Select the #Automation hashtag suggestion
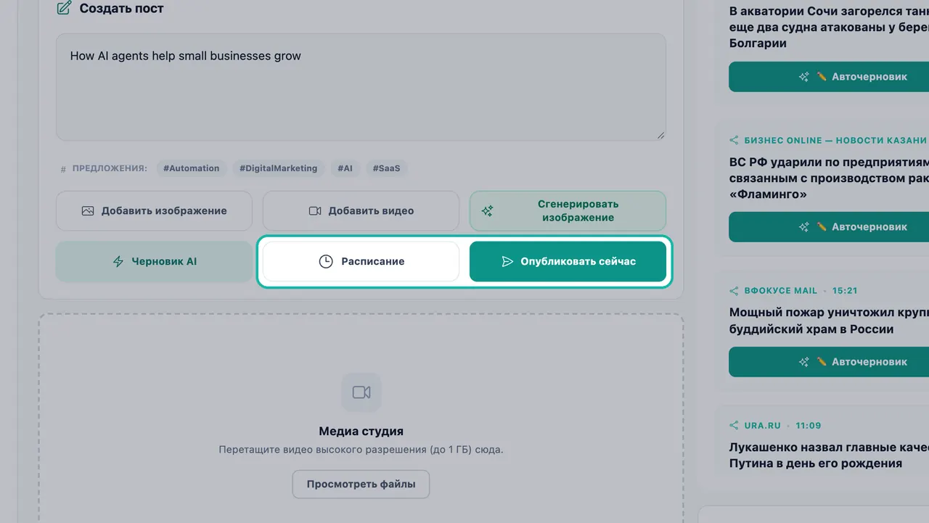Viewport: 929px width, 523px height. 192,168
